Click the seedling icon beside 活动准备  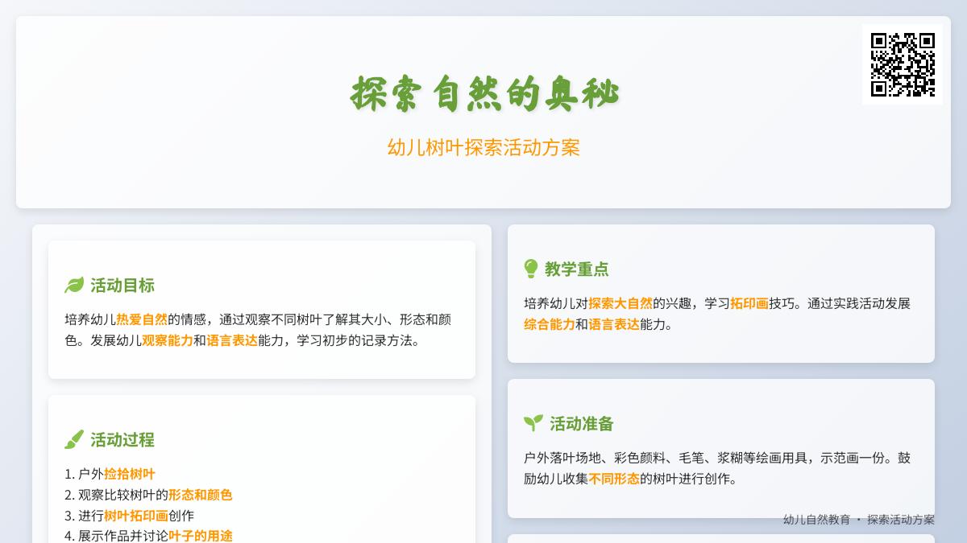click(533, 423)
